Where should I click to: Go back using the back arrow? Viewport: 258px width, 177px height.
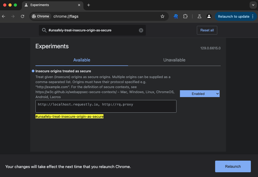click(4, 16)
